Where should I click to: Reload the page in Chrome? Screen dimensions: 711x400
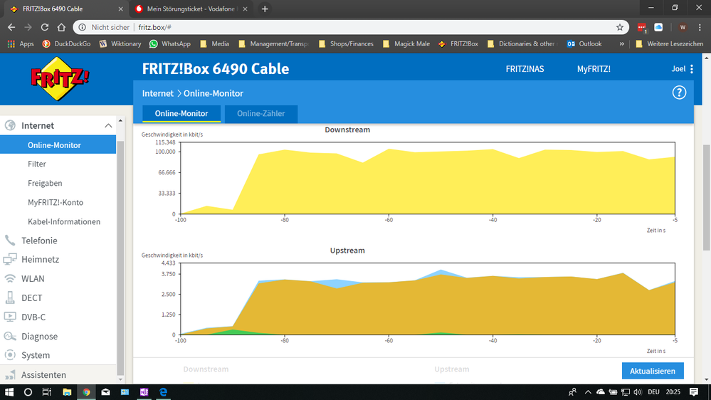point(44,27)
